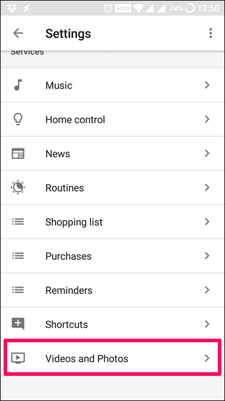The height and width of the screenshot is (401, 225).
Task: Tap the Routines moon-sun icon
Action: [18, 188]
